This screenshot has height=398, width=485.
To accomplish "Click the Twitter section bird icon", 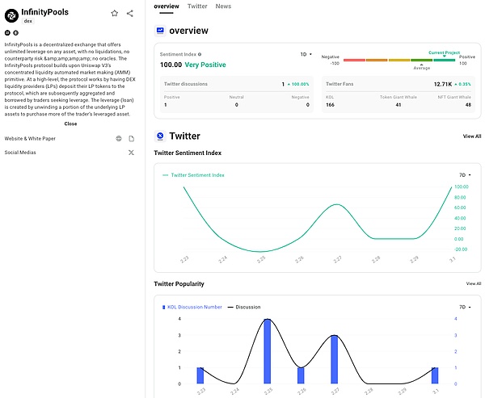I will 160,136.
